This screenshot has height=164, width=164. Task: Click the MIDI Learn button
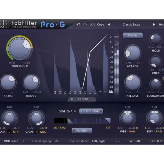pos(11,141)
